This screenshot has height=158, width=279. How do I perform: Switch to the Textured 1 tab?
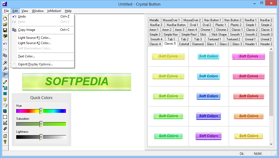[x=214, y=39]
